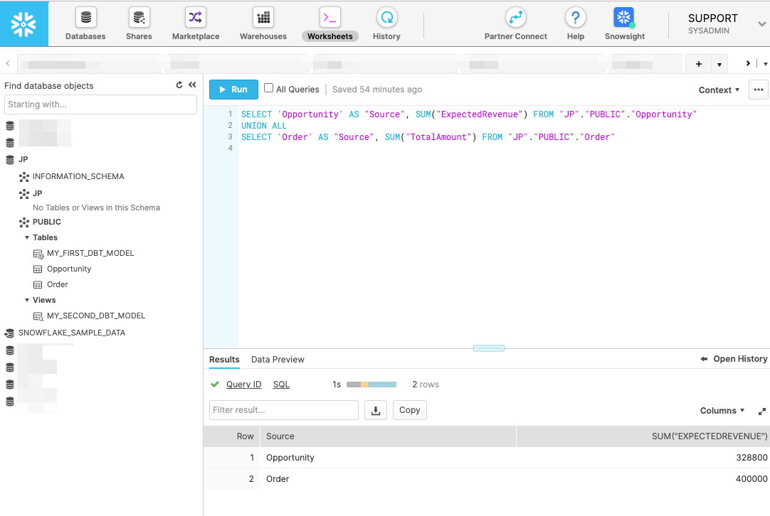Open the SQL link
This screenshot has height=516, width=770.
[281, 385]
